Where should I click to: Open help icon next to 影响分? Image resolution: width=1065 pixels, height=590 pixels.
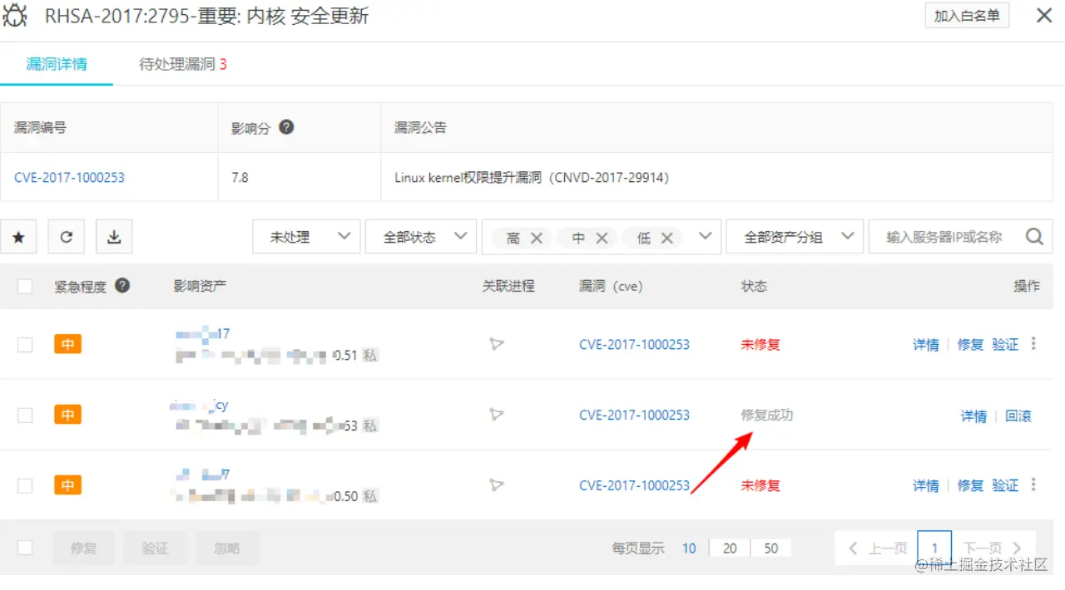tap(286, 127)
